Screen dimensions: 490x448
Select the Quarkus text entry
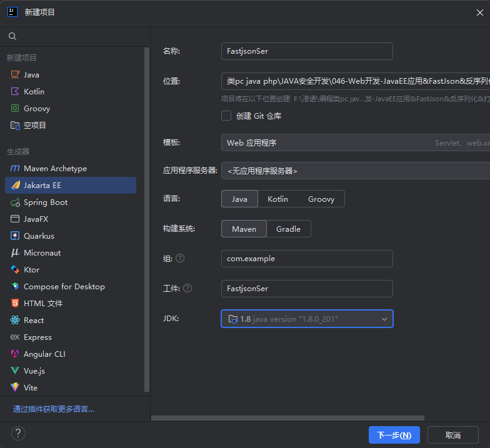click(x=39, y=236)
